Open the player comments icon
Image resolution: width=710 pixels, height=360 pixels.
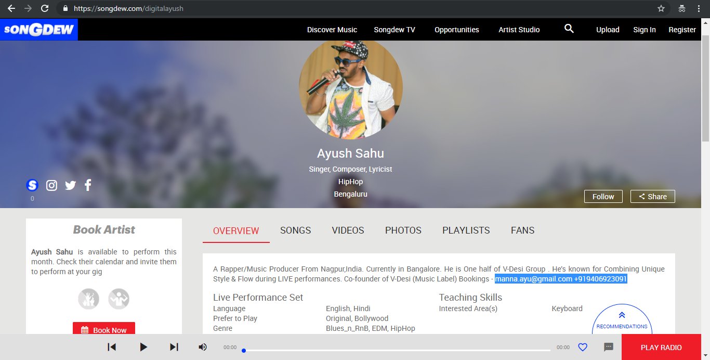[x=609, y=347]
